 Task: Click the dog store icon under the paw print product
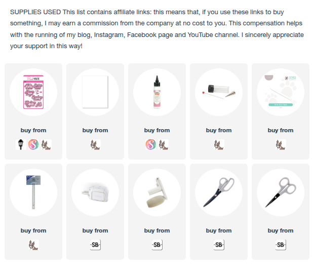pyautogui.click(x=281, y=144)
